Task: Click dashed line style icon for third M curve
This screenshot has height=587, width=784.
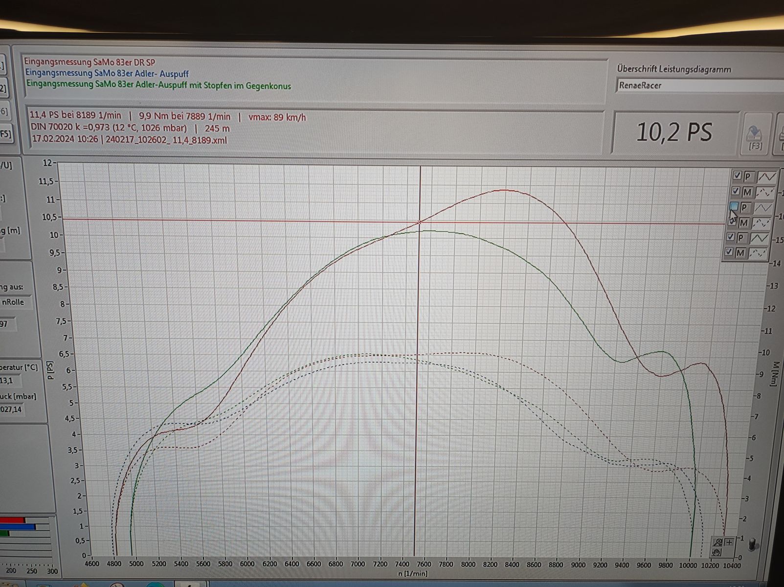Action: tap(758, 253)
